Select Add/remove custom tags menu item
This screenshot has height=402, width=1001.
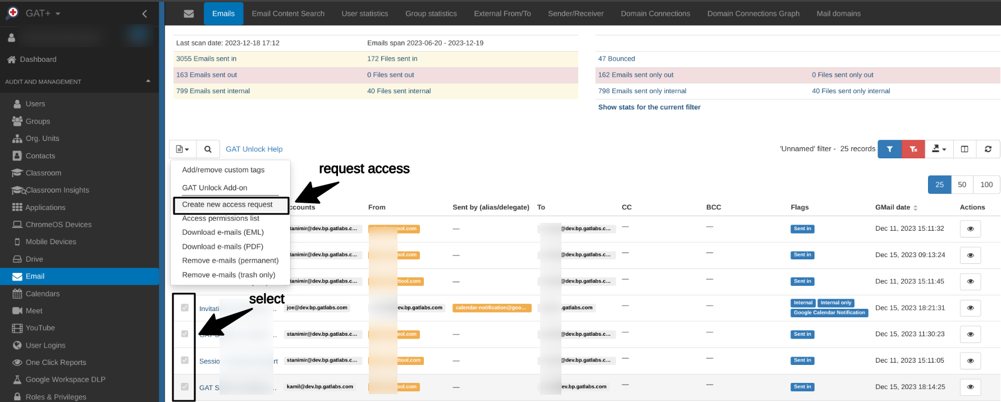[223, 170]
